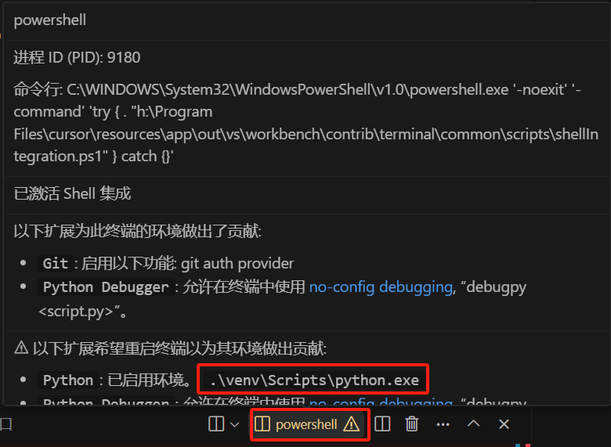The image size is (611, 447).
Task: Click the partial square icon at bottom left
Action: point(5,424)
